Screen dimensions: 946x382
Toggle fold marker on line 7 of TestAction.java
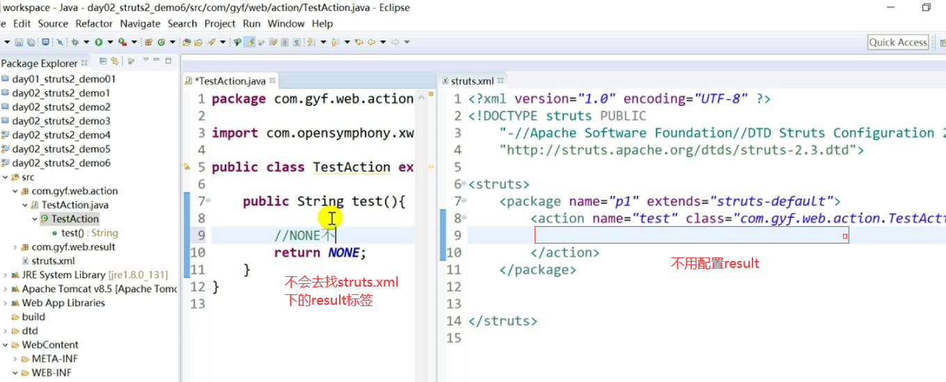[x=208, y=201]
